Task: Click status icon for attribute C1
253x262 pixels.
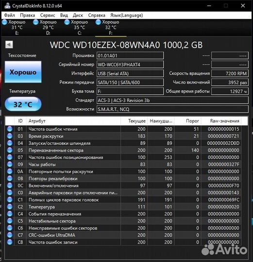Action: [10, 200]
